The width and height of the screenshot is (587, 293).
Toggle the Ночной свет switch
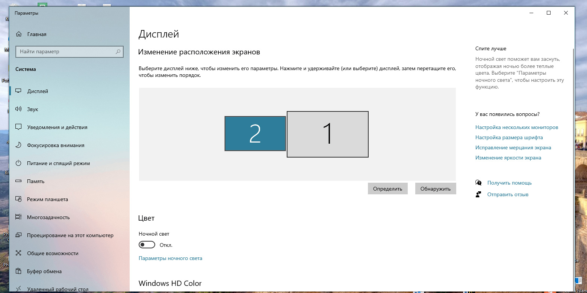(147, 245)
